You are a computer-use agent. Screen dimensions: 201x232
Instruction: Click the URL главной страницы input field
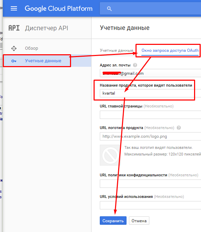(150, 115)
